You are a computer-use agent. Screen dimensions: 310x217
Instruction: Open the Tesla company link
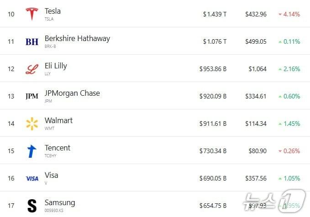click(x=53, y=11)
